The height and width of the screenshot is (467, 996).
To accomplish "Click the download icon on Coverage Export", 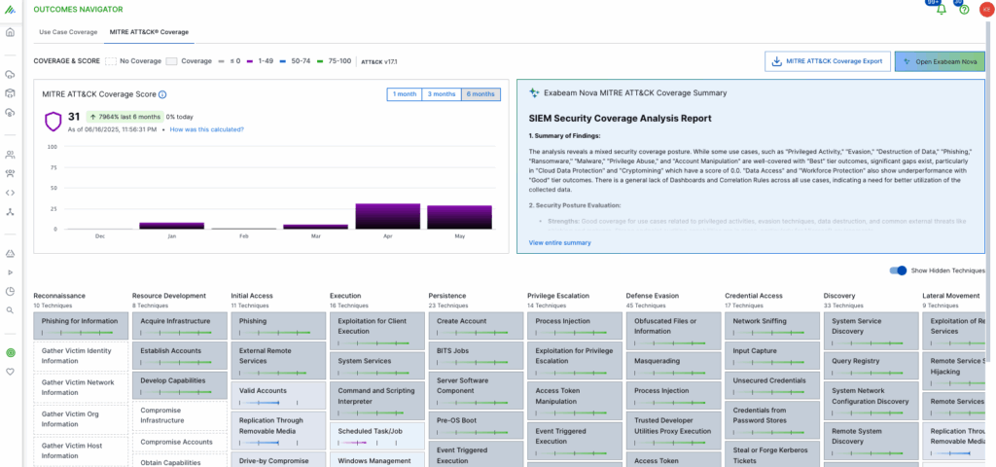I will tap(775, 61).
